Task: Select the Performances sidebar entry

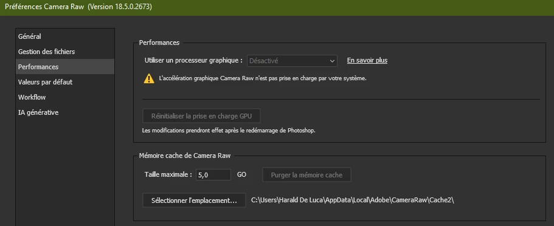Action: (x=65, y=67)
